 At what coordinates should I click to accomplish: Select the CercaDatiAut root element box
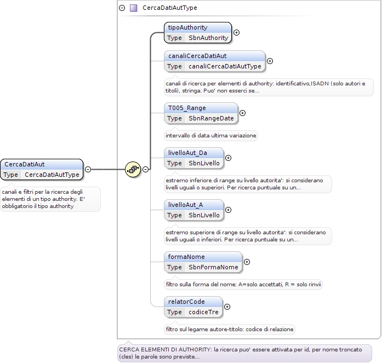pos(42,169)
